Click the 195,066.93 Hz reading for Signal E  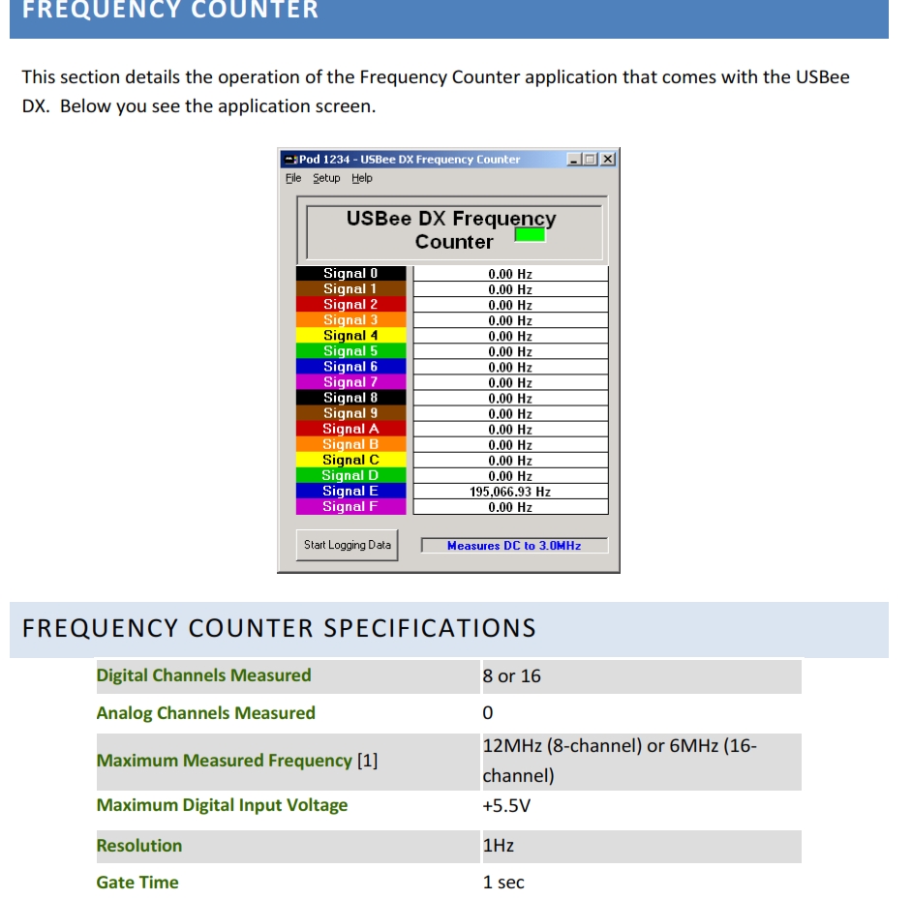tap(510, 492)
